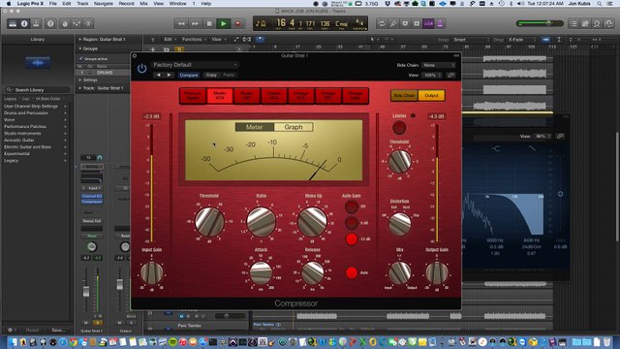Screen dimensions: 620x349
Task: Toggle the Inspector button in control bar
Action: [24, 23]
